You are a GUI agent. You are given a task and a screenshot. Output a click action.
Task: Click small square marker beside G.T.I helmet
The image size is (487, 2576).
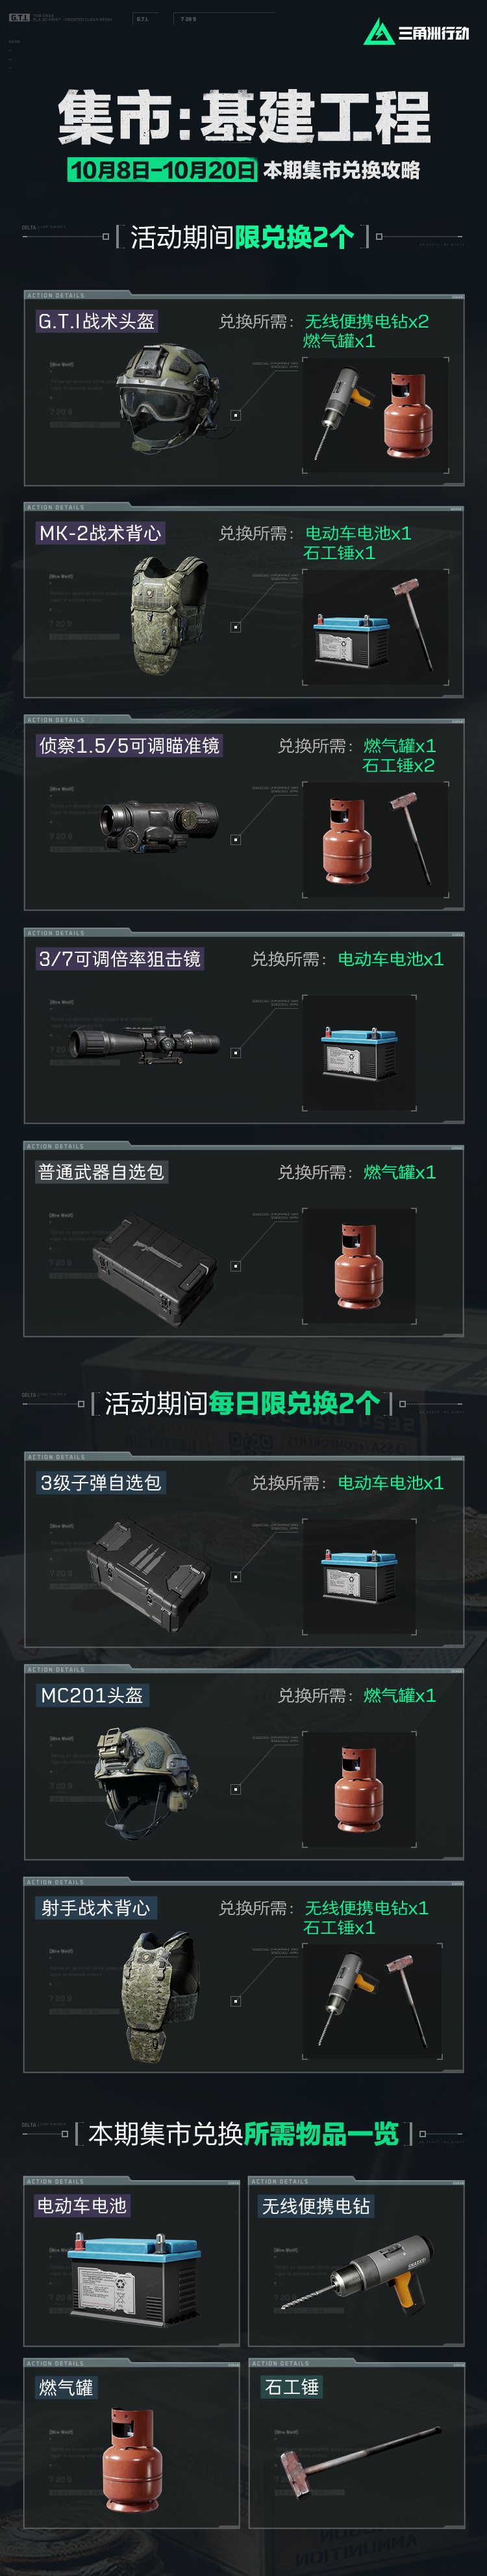point(236,415)
